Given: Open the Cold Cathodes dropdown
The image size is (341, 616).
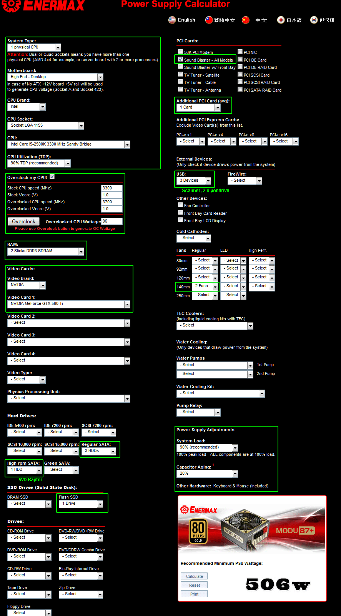Looking at the screenshot, I should pyautogui.click(x=194, y=238).
